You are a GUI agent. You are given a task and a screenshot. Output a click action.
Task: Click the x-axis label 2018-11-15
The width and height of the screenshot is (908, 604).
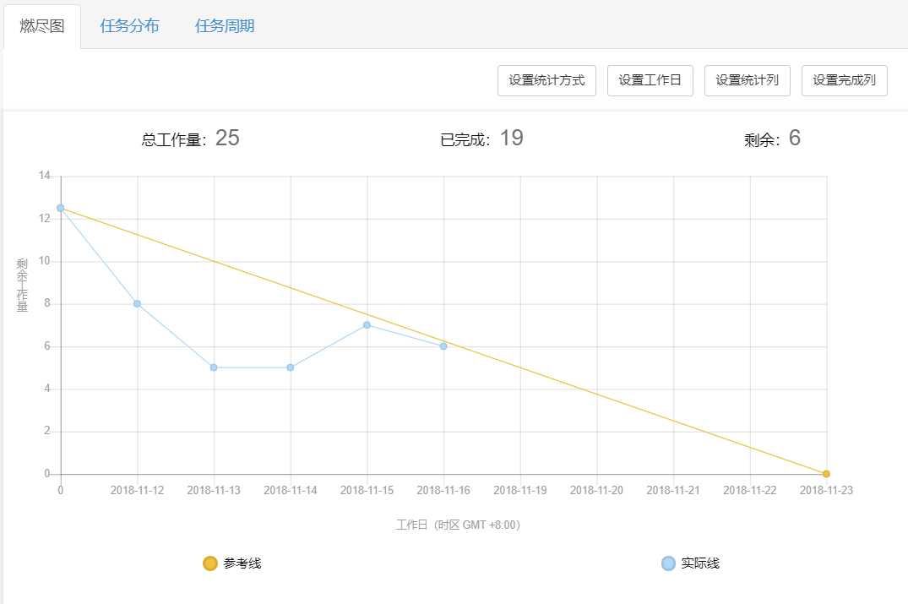click(367, 491)
